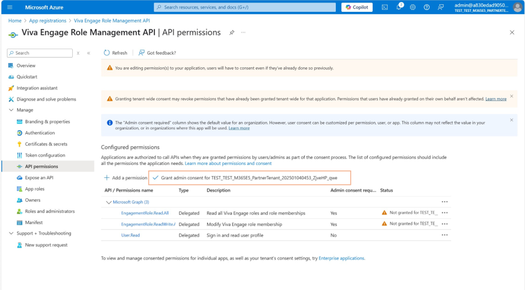
Task: Click the feedback icon in top bar
Action: click(x=440, y=7)
